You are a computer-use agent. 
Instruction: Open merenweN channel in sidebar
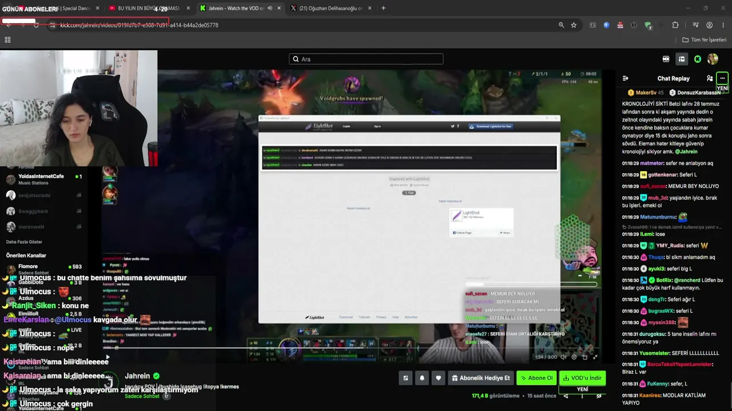[x=45, y=227]
